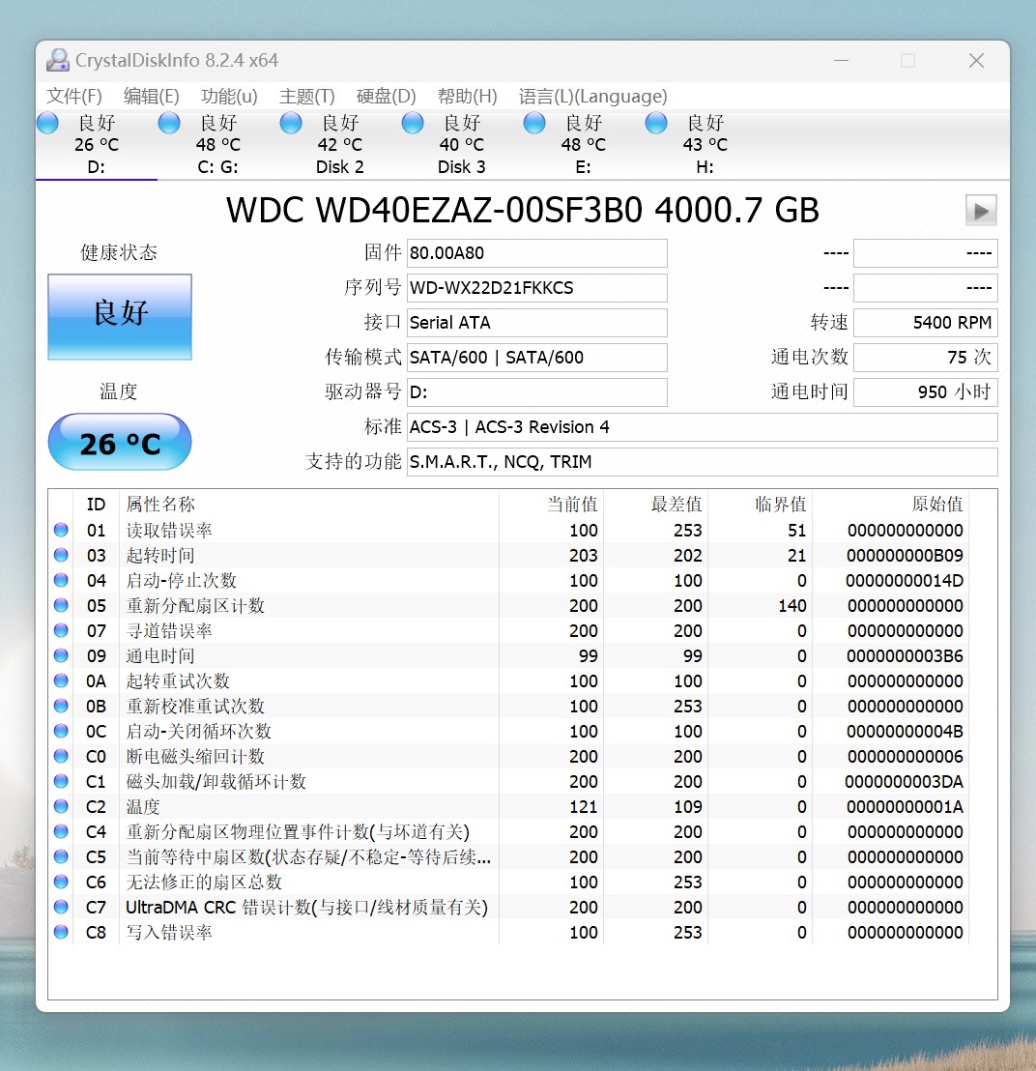Open the 文件(F) menu
Image resolution: width=1036 pixels, height=1071 pixels.
coord(73,97)
